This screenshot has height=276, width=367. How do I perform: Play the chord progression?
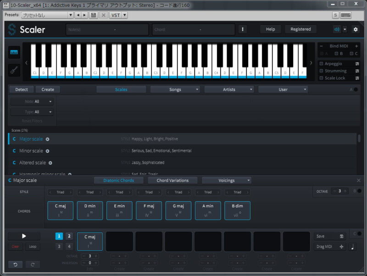pyautogui.click(x=24, y=236)
